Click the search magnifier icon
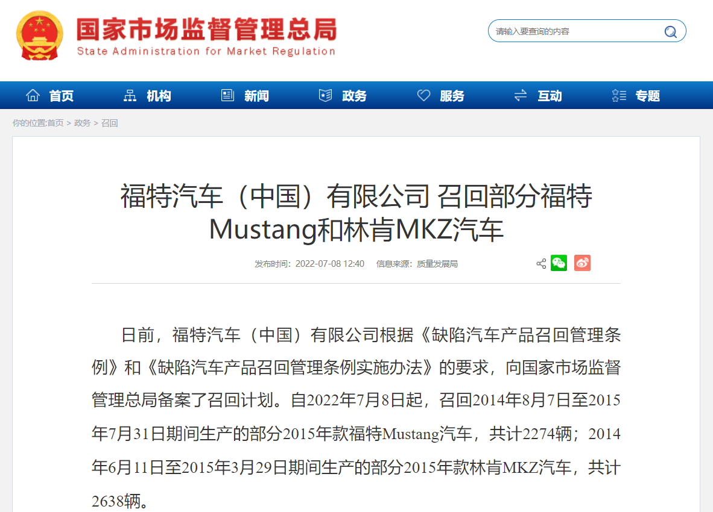The width and height of the screenshot is (713, 512). [x=670, y=31]
